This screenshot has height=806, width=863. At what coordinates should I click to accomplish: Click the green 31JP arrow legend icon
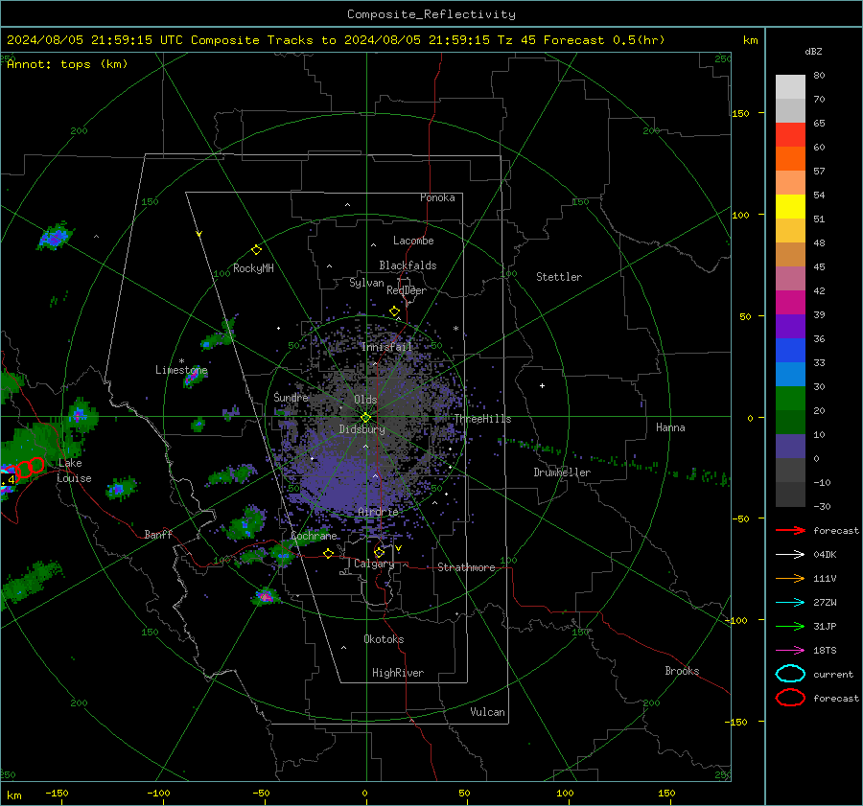pos(790,626)
